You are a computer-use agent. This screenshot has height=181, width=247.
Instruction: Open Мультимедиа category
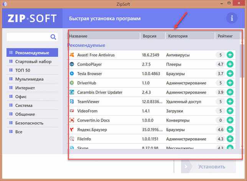tap(32, 79)
